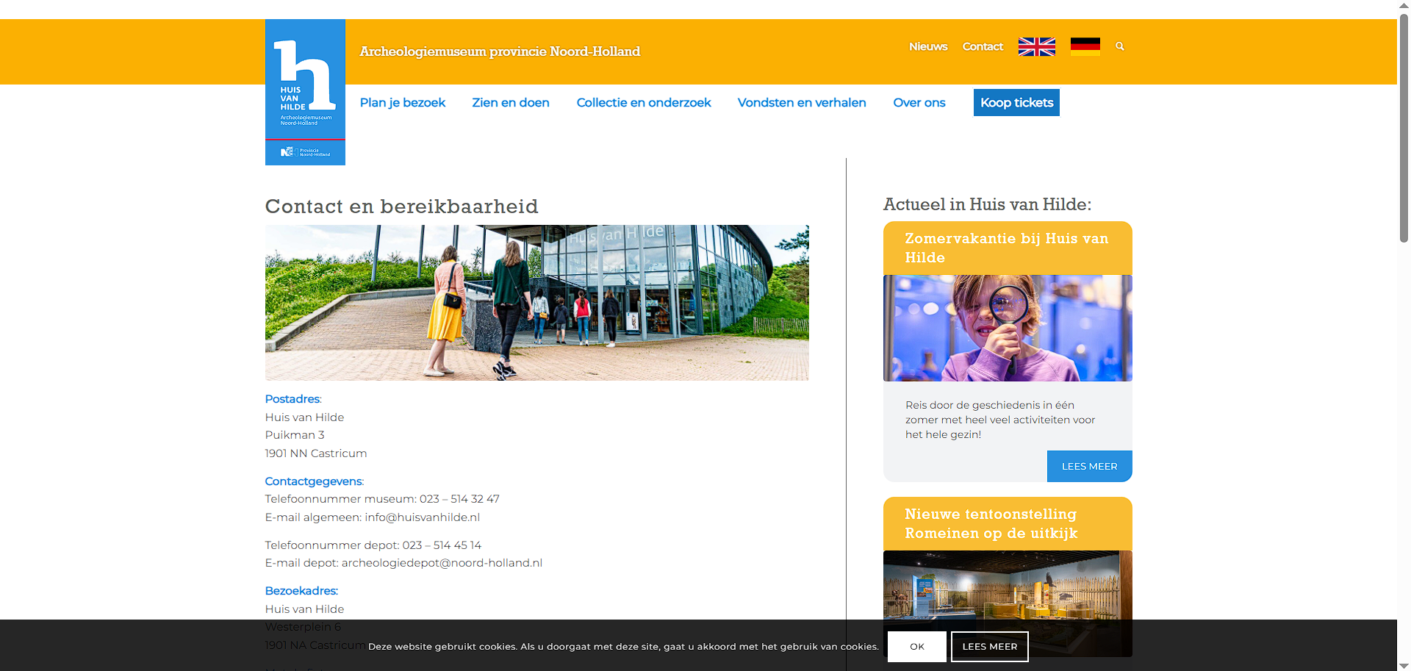Click the Koop tickets button
This screenshot has height=671, width=1411.
click(1016, 103)
